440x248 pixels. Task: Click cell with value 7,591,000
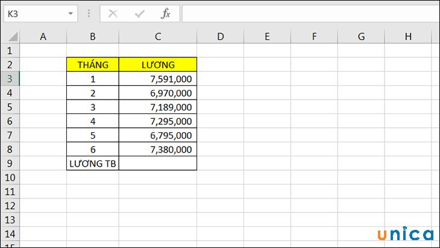coord(158,78)
